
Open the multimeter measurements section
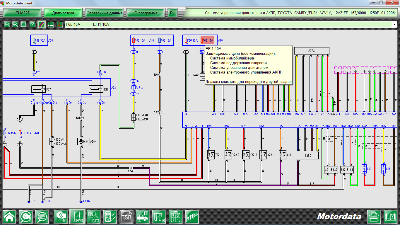point(110,217)
